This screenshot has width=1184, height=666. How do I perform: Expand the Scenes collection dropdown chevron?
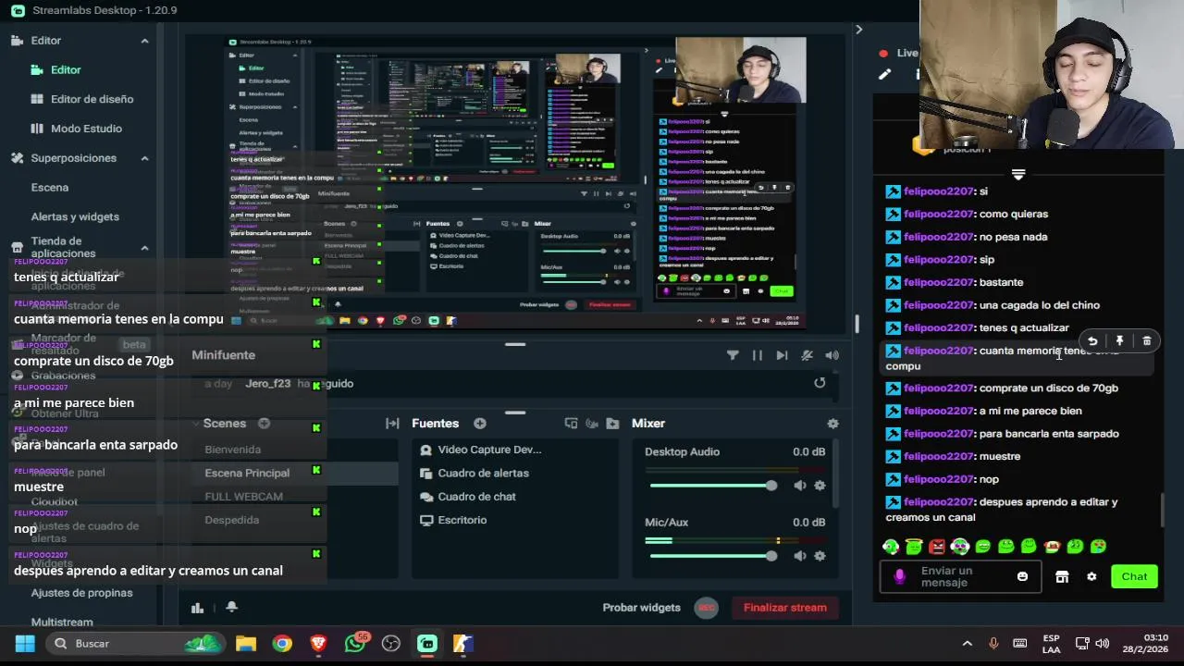point(195,424)
